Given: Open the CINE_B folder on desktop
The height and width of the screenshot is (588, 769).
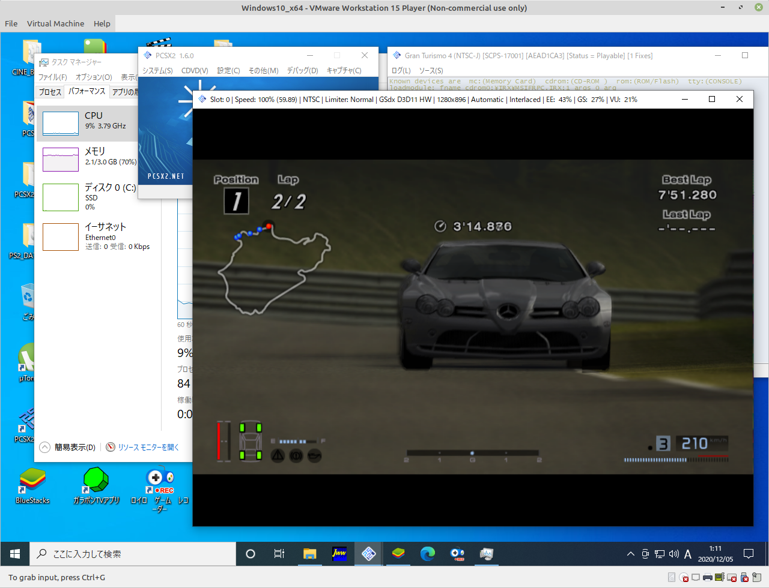Looking at the screenshot, I should click(x=24, y=58).
